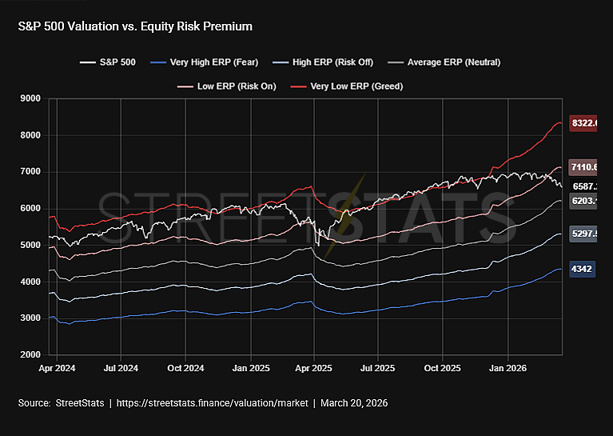The width and height of the screenshot is (613, 436).
Task: Click the 4000 y-axis label
Action: (x=30, y=282)
